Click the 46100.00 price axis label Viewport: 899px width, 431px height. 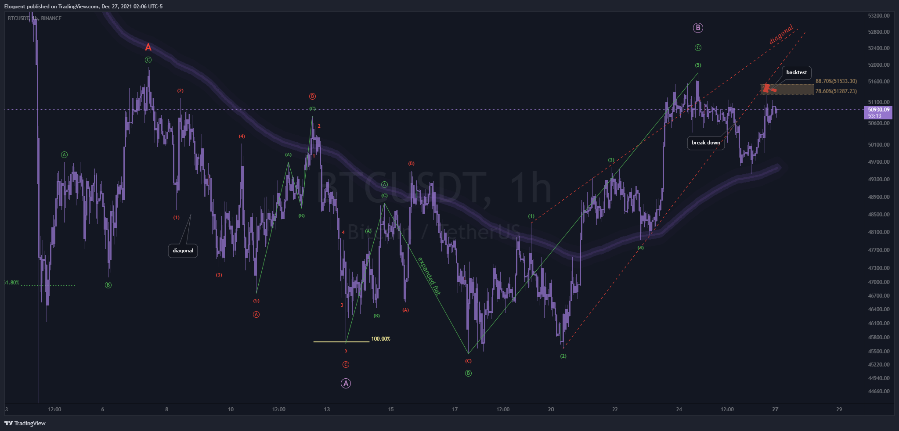[x=879, y=323]
